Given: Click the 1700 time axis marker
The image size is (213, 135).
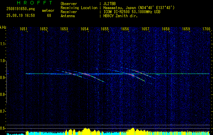Looking at the screenshot, I should point(206,29).
